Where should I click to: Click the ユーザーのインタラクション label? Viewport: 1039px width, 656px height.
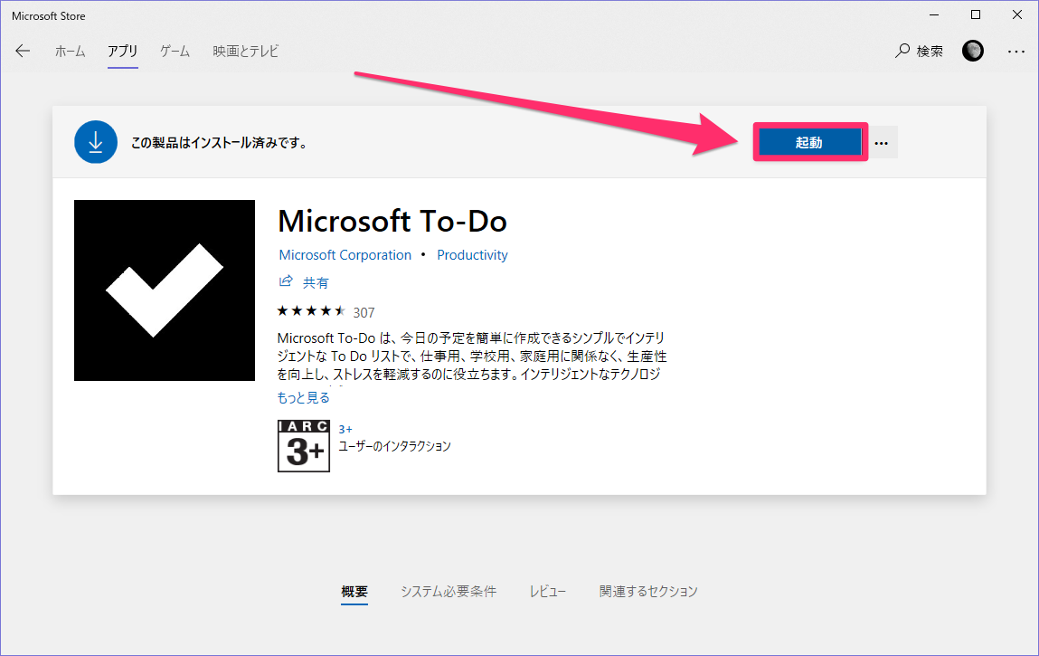(395, 446)
